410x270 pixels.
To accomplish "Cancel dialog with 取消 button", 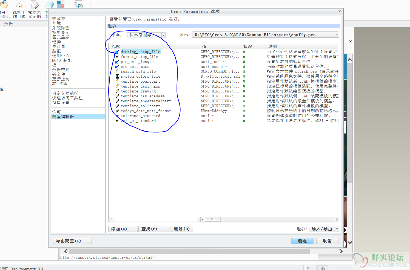I will 327,241.
